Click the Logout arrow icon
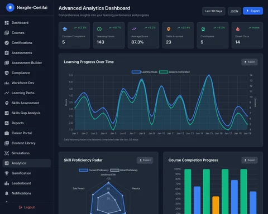 pos(21,207)
